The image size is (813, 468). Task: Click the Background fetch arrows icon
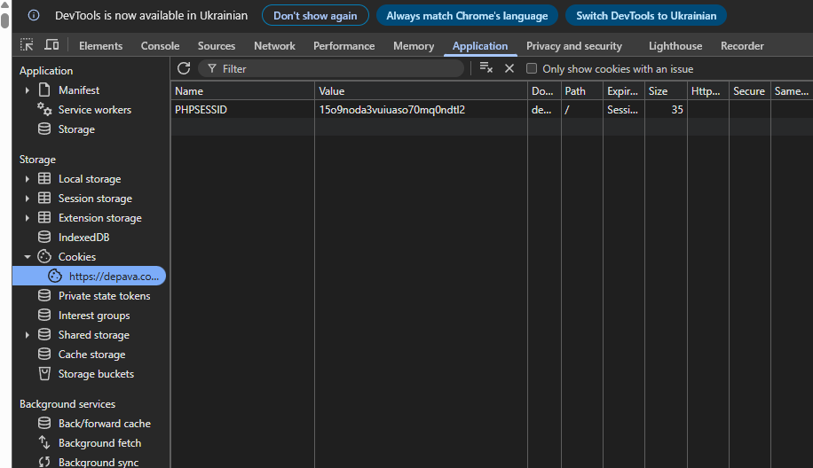(44, 442)
